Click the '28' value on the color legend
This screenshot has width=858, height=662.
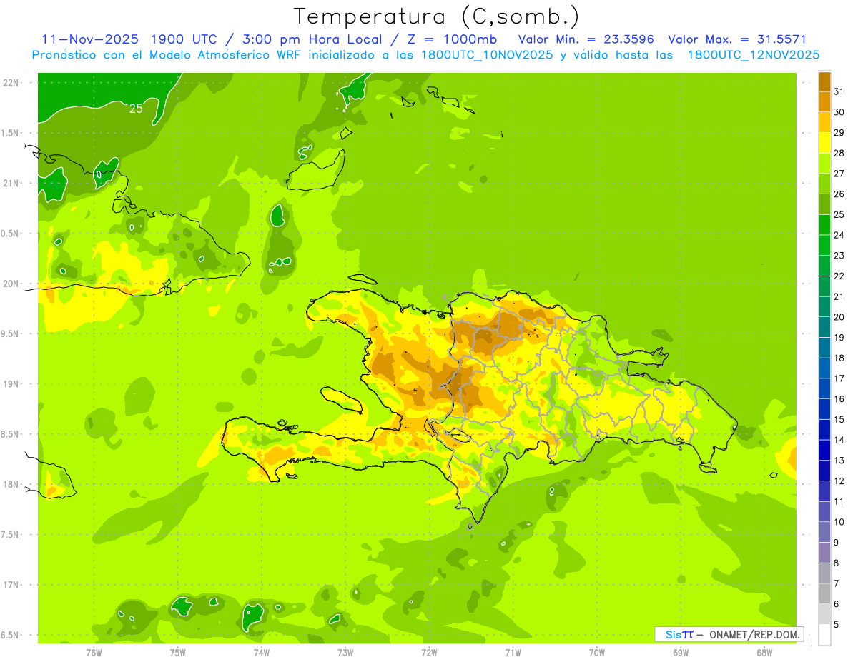click(839, 153)
